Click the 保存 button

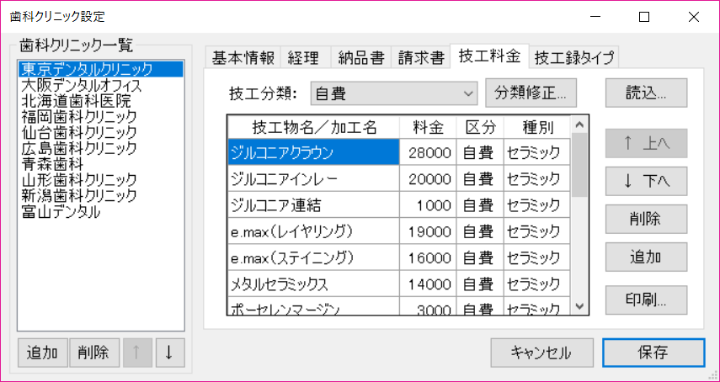coord(653,353)
